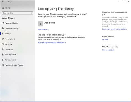131x102 pixels.
Task: Click the Activation checkmark circle icon
Action: [x=3, y=49]
